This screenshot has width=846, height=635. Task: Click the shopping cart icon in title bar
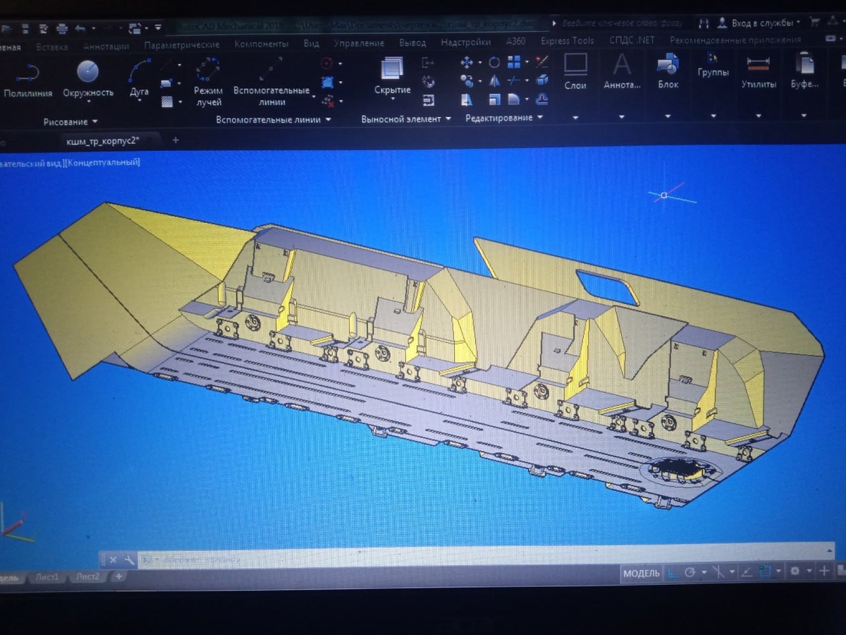tap(816, 23)
